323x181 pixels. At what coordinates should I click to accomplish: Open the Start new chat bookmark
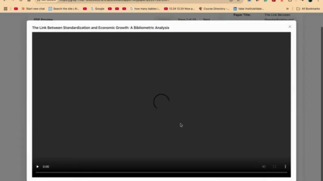pos(33,9)
